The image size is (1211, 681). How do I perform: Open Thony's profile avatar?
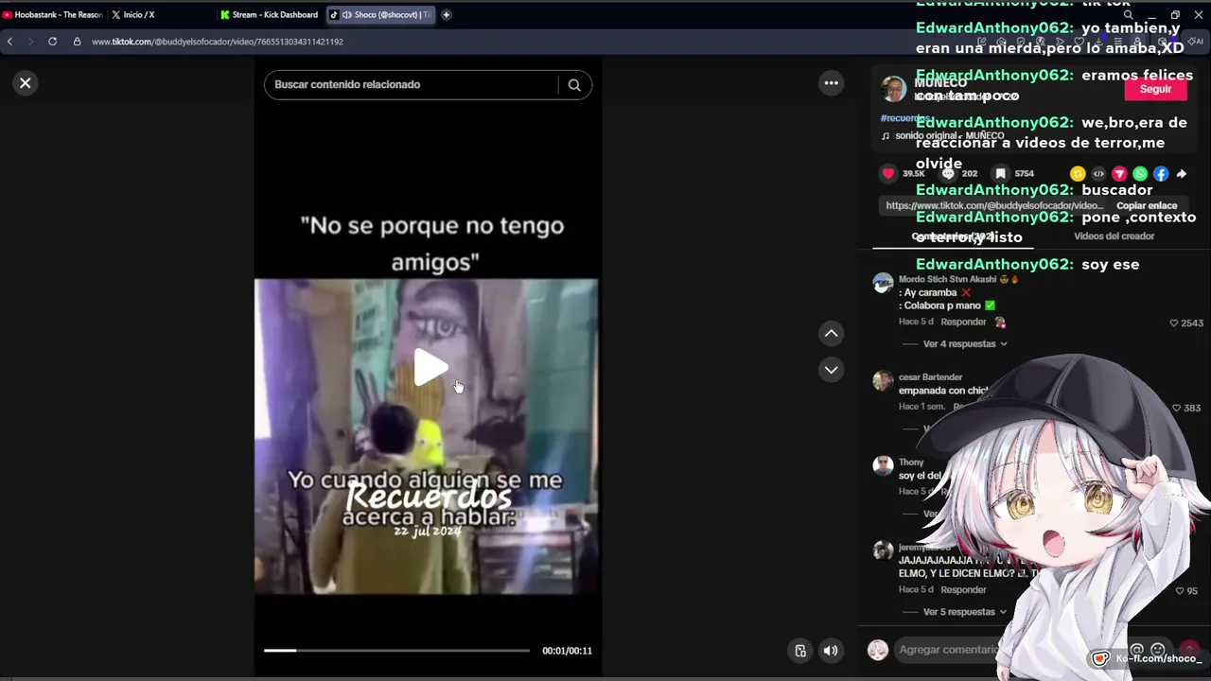[883, 465]
